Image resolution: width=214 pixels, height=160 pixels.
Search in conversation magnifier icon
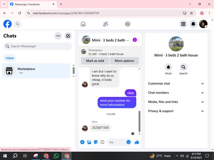tap(183, 67)
